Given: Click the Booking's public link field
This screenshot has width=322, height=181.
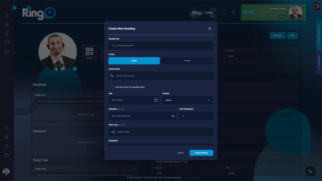Looking at the screenshot, I should click(x=70, y=101).
